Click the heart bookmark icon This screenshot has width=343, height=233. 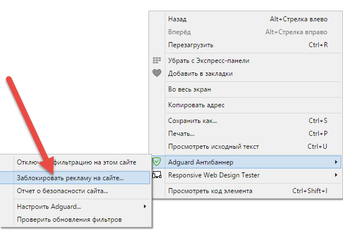tap(157, 73)
